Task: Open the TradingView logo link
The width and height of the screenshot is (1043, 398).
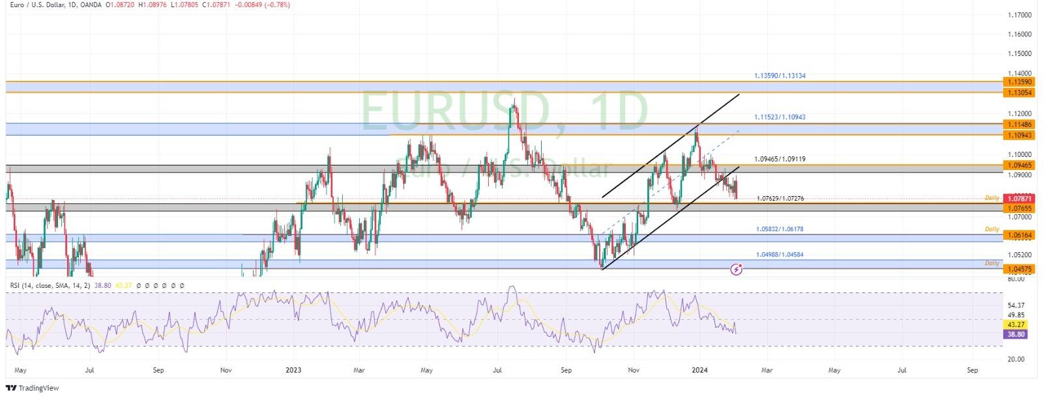Action: pos(32,388)
